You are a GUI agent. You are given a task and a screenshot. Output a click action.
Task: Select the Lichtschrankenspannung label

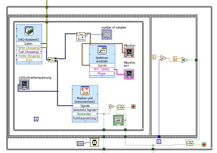point(35,78)
